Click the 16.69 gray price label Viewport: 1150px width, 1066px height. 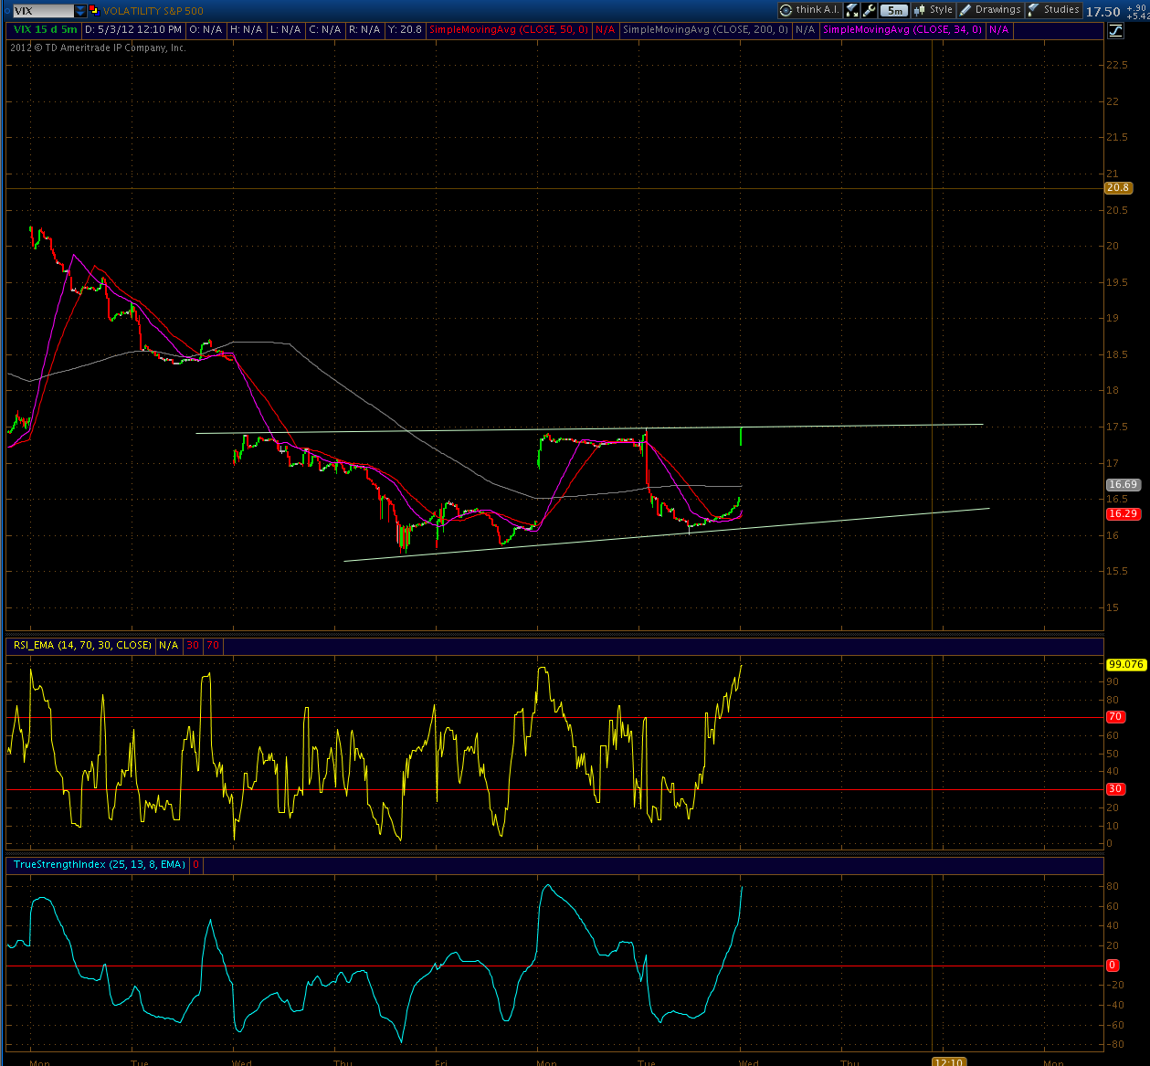1123,485
